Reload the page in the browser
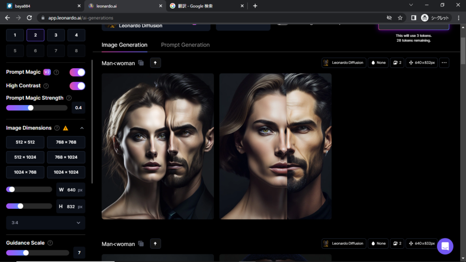The width and height of the screenshot is (466, 262). [x=30, y=18]
